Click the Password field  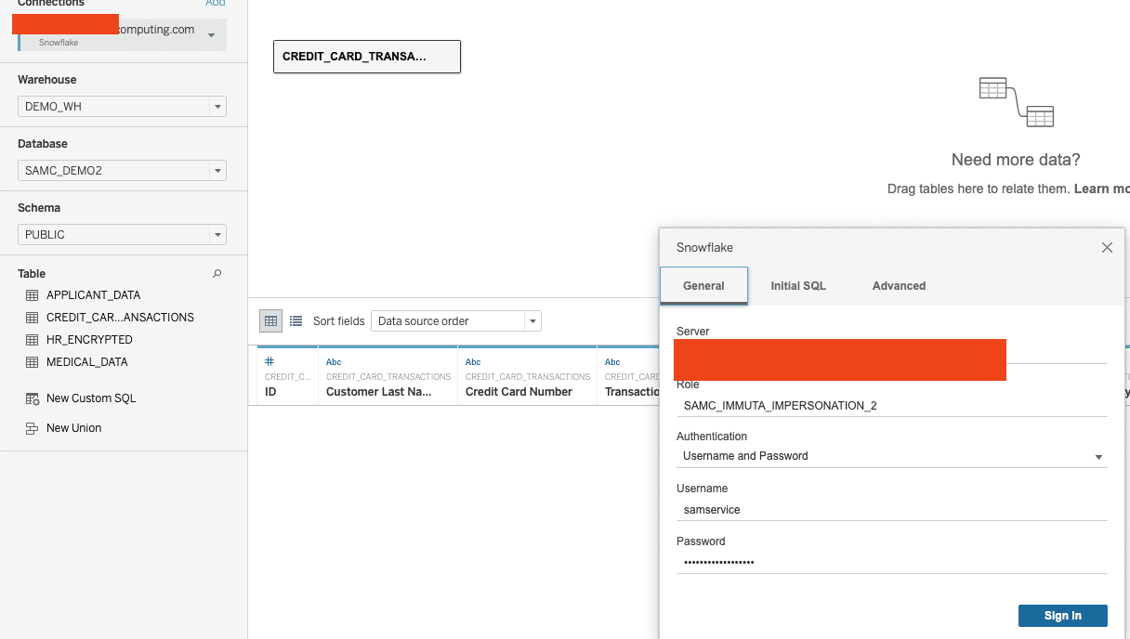point(892,562)
